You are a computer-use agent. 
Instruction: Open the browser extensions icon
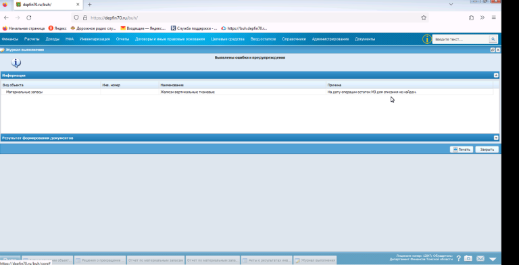(x=471, y=18)
